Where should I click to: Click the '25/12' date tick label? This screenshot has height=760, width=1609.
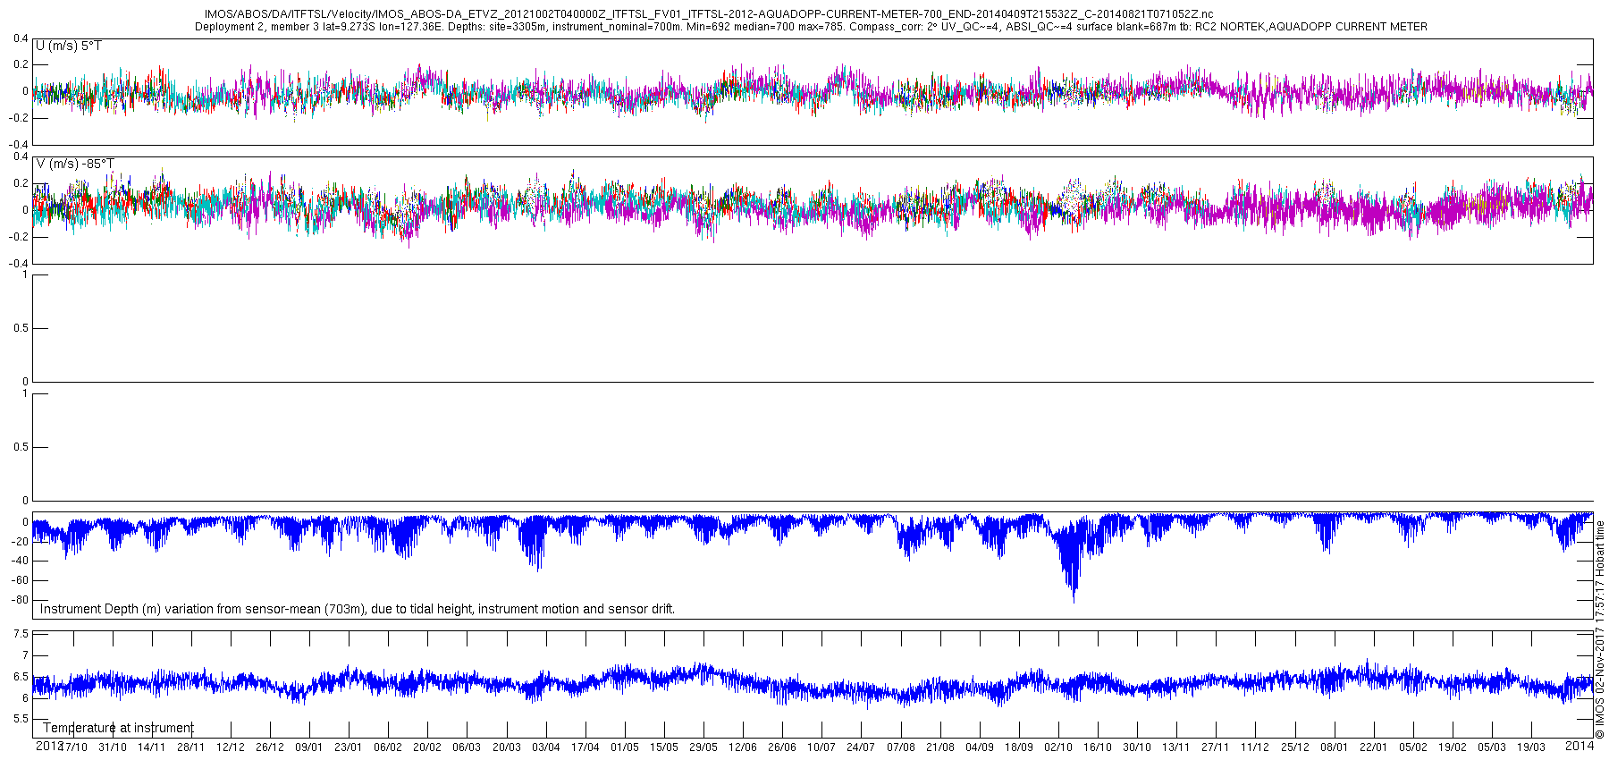(1295, 747)
